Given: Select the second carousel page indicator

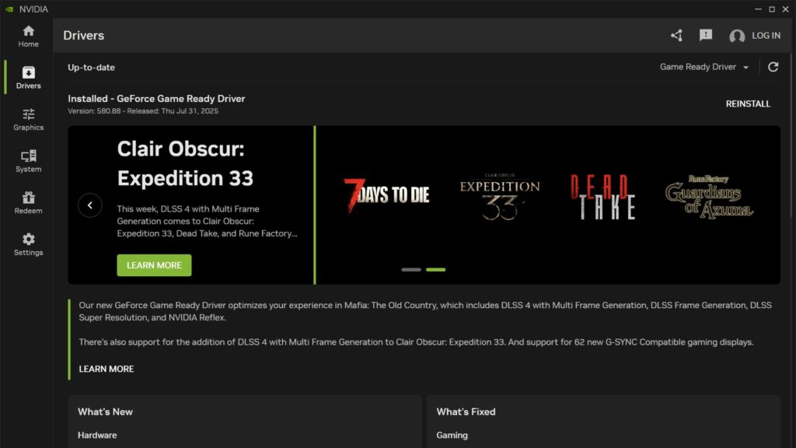Looking at the screenshot, I should click(435, 270).
